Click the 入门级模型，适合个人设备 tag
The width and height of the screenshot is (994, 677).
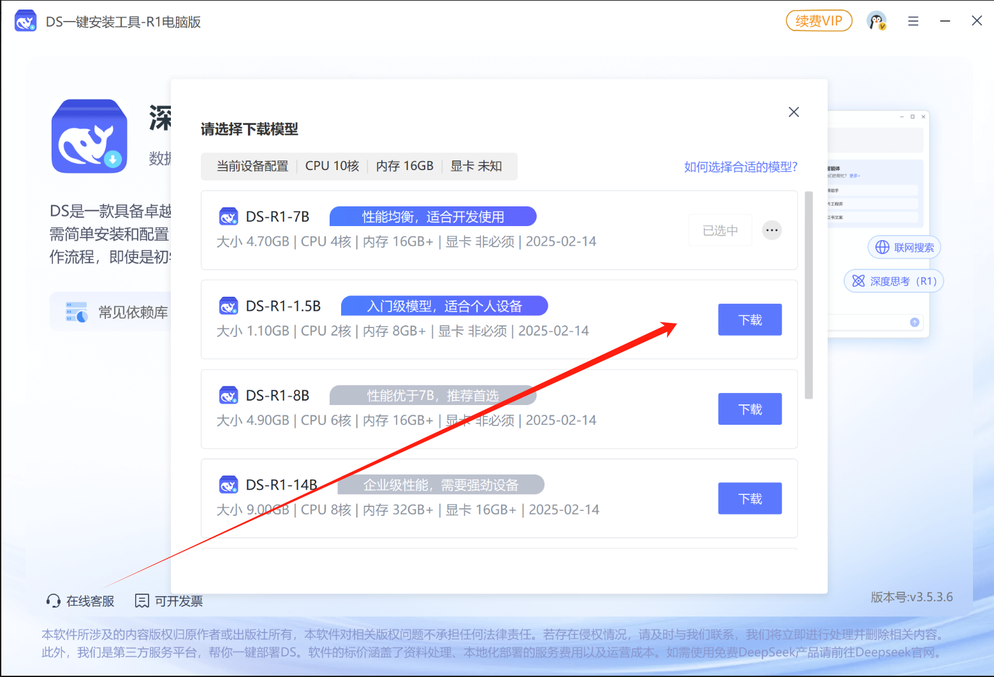click(444, 306)
